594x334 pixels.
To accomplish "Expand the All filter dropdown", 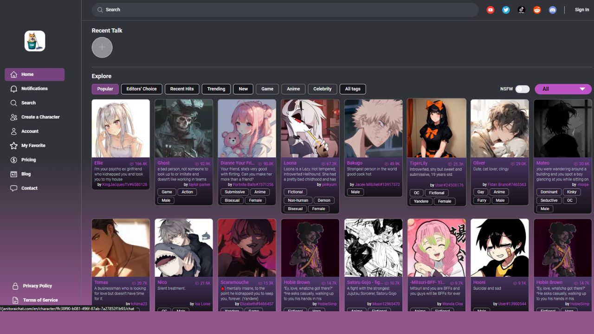I will pyautogui.click(x=563, y=89).
